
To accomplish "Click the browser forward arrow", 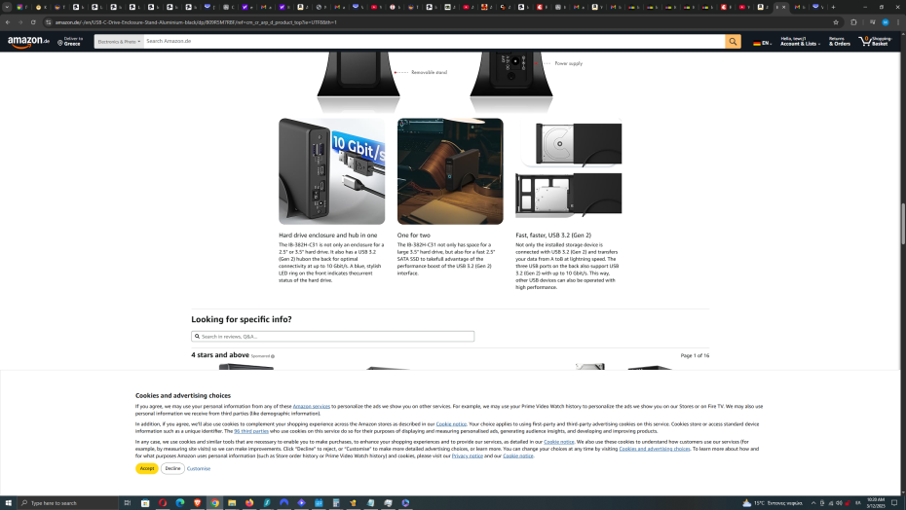I will 20,22.
